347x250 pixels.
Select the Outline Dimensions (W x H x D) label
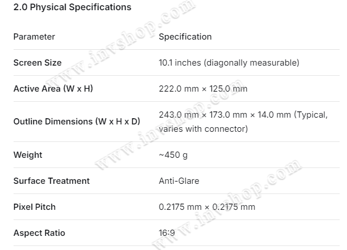(x=76, y=122)
